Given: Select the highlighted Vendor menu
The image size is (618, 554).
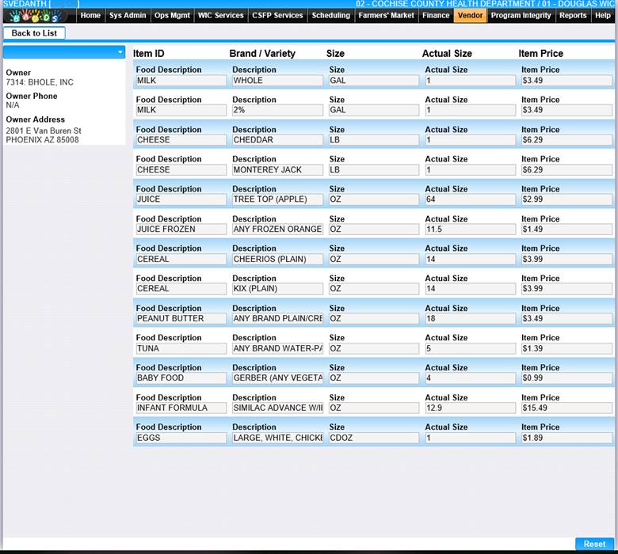Looking at the screenshot, I should pos(470,16).
